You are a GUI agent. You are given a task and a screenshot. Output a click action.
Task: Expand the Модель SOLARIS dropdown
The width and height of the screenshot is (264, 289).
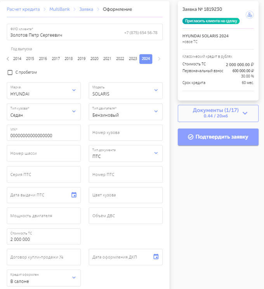click(156, 90)
